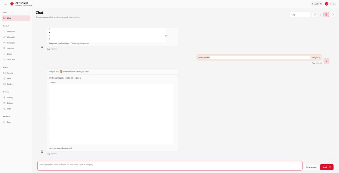This screenshot has height=173, width=339.
Task: Refresh chat with the circular arrow button
Action: [x=315, y=14]
